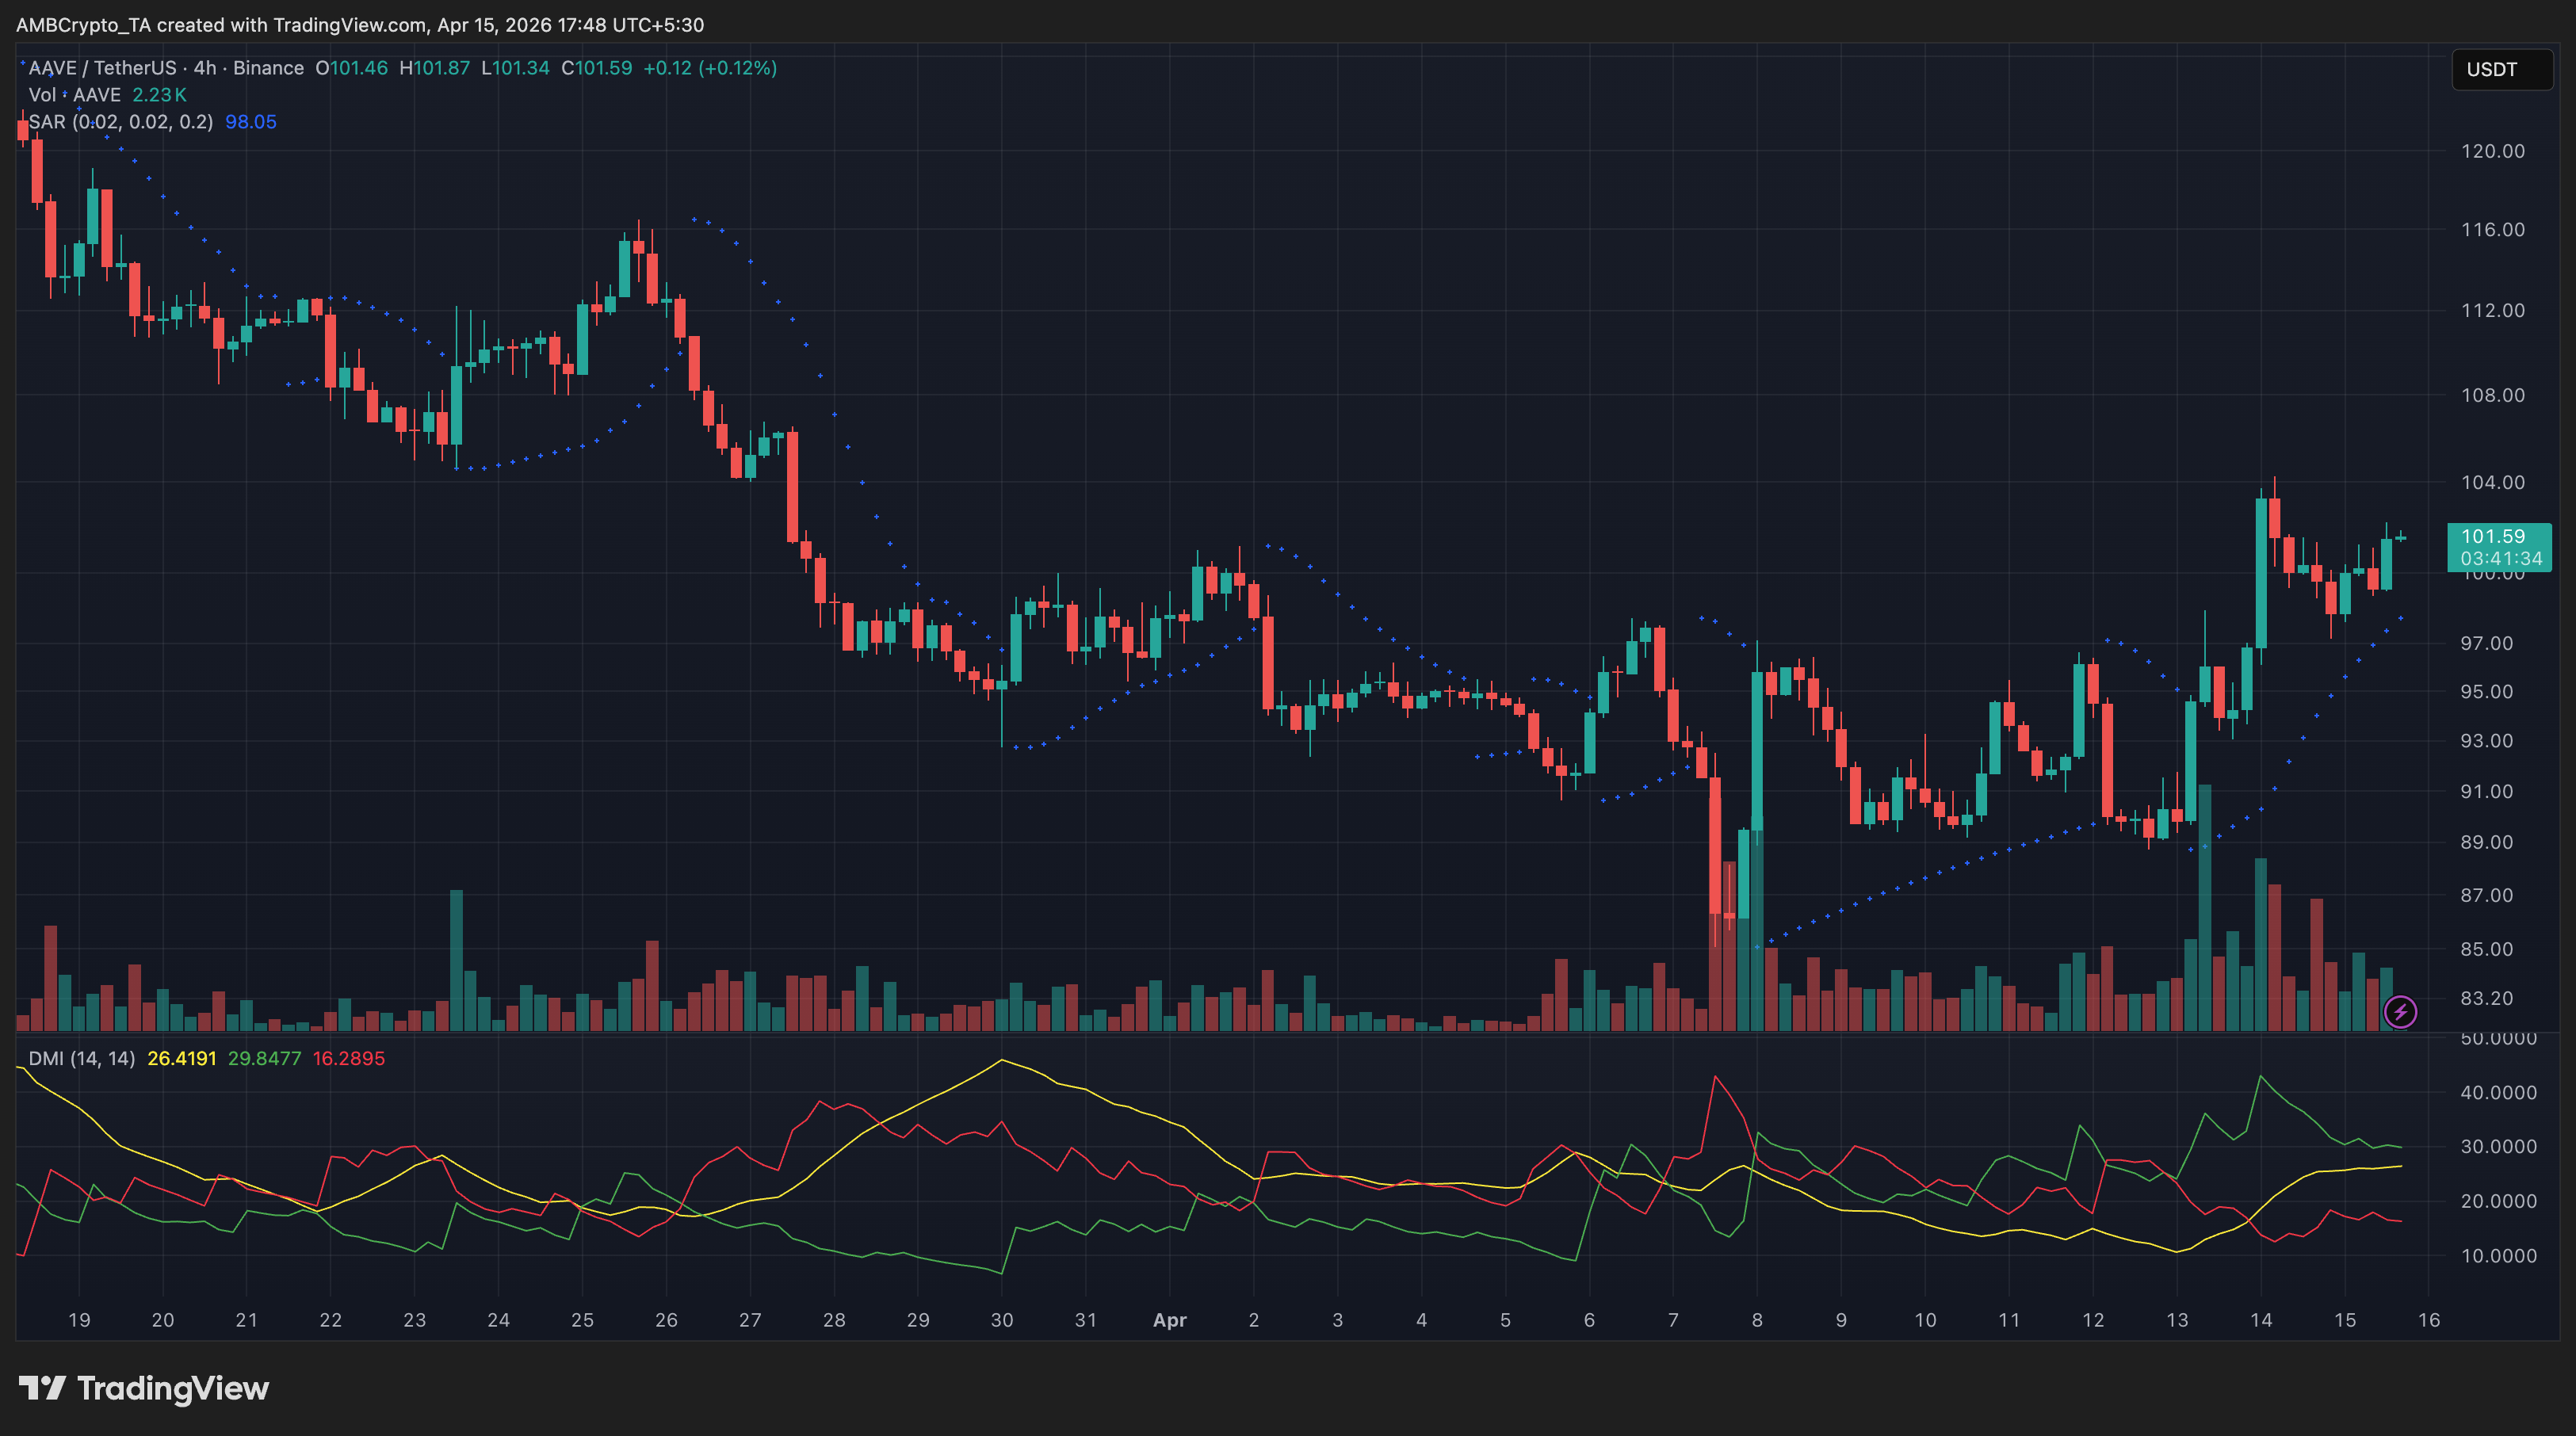
Task: Click the price change +0.12 (+0.12%) text
Action: [x=709, y=68]
